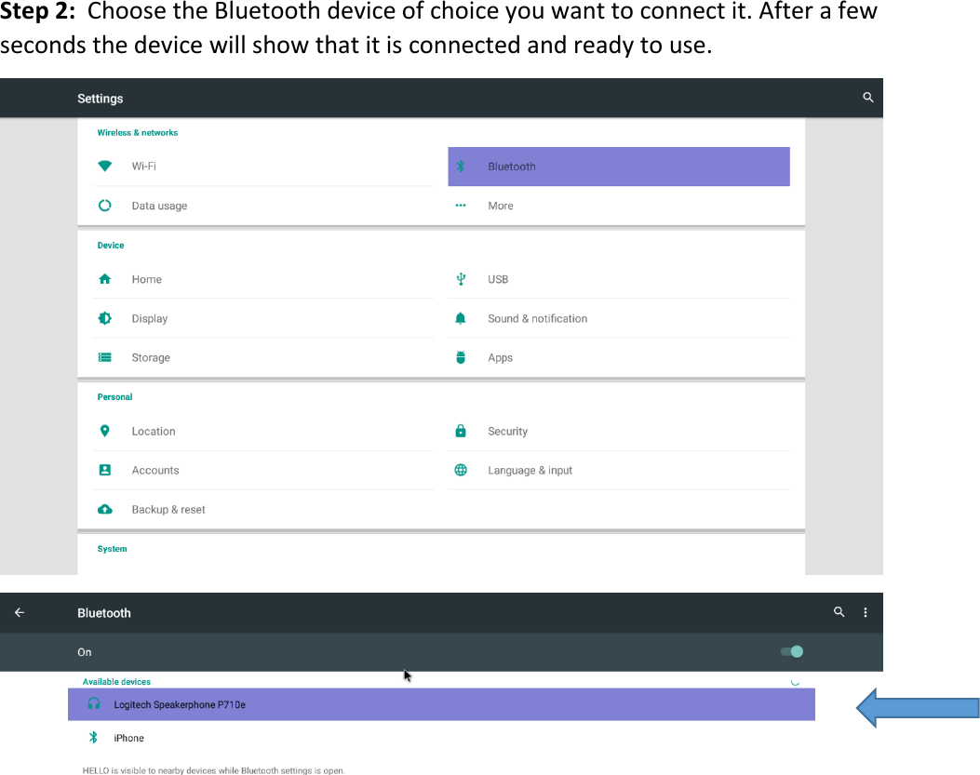Refresh the available Bluetooth devices list
980x775 pixels.
[794, 681]
